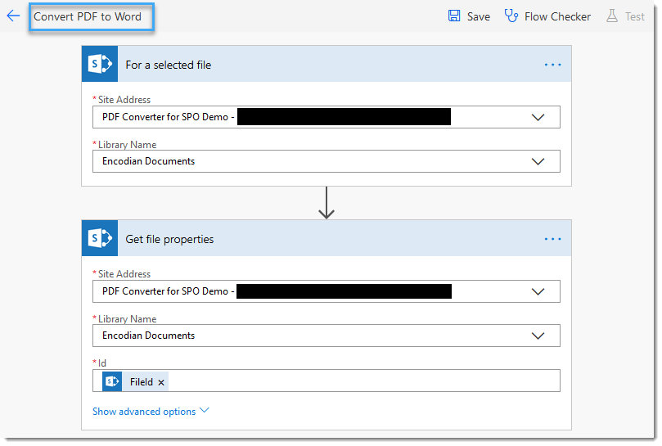Click the insert step arrow between actions

click(326, 203)
